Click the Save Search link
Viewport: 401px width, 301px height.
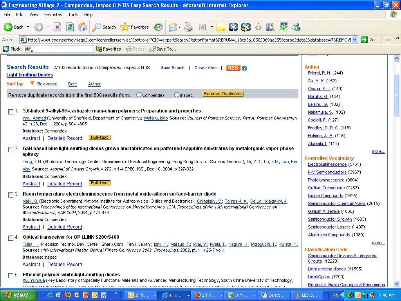(x=173, y=68)
